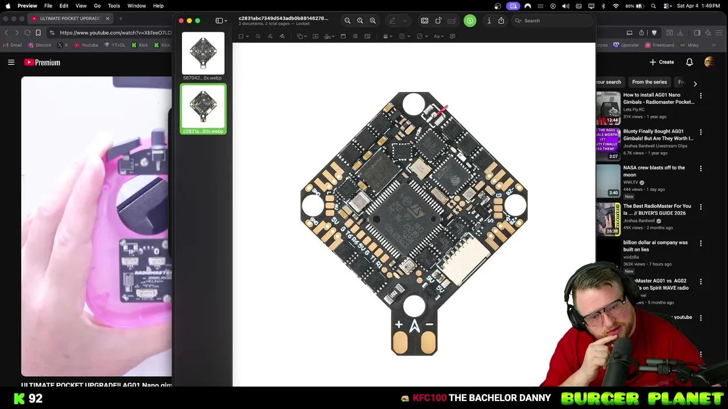This screenshot has width=728, height=409.
Task: Open the Shapes dropdown in markup bar
Action: click(x=302, y=36)
